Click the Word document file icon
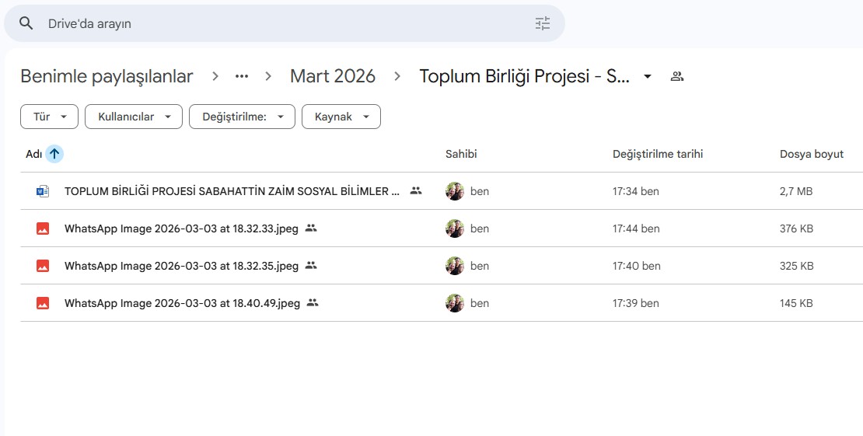Viewport: 863px width, 436px height. tap(43, 191)
